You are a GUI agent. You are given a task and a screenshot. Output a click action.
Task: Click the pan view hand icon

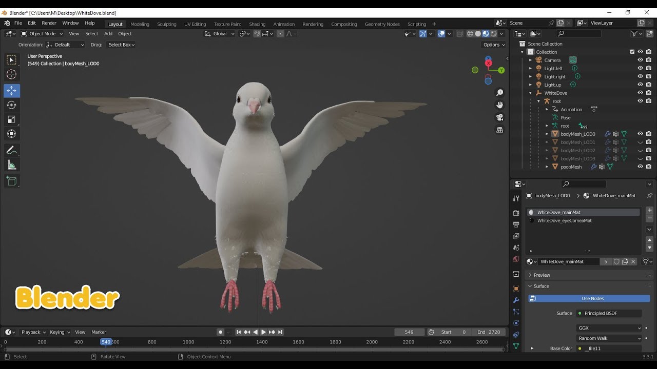[x=500, y=105]
